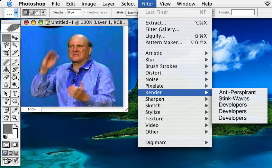Swap foreground and background colors

[16, 126]
